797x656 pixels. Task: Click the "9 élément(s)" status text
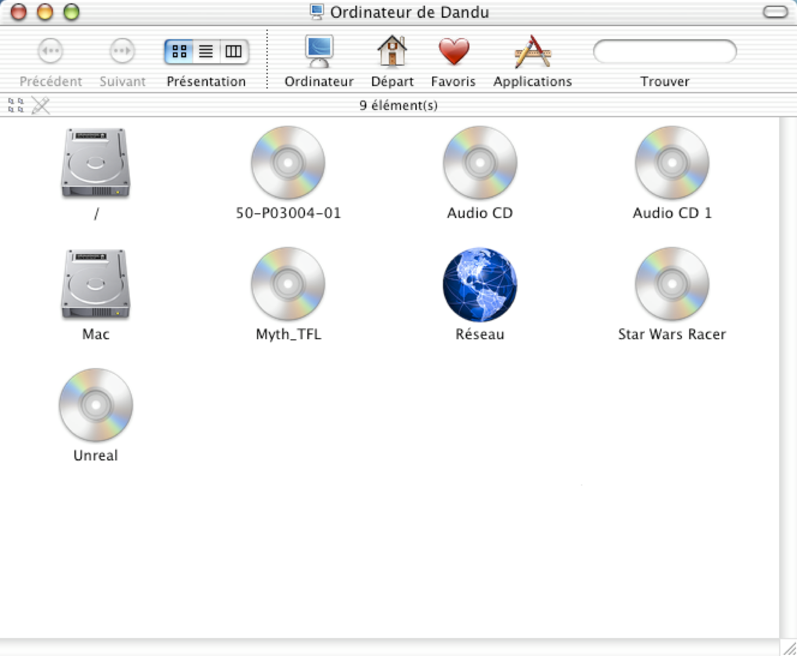click(398, 105)
